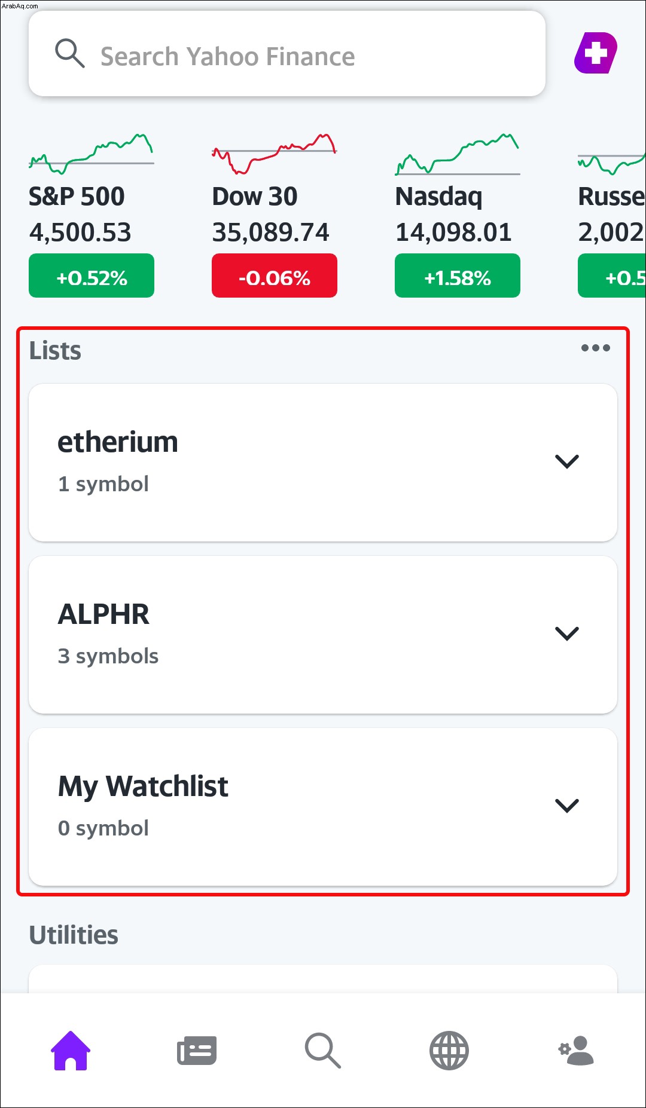Open the S&P 500 sparkline chart
This screenshot has height=1108, width=646.
(92, 154)
